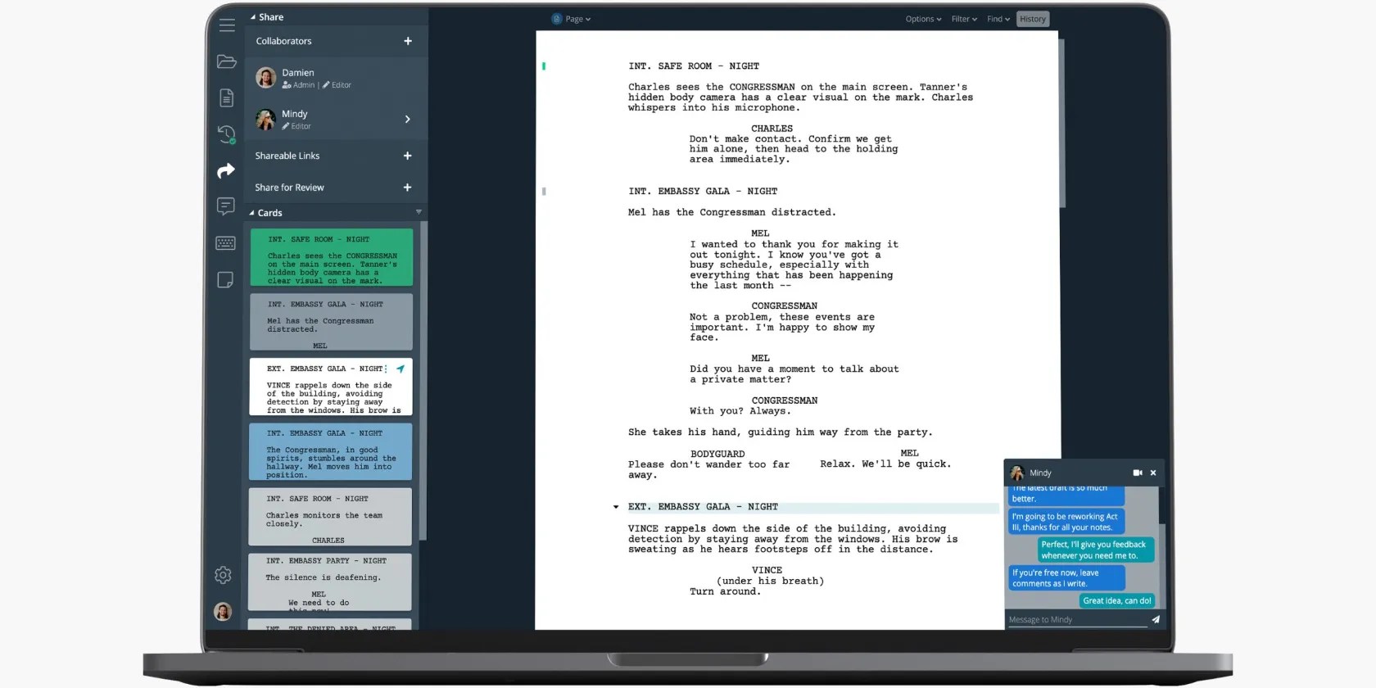Open the options dots on the EXT. EMBASSY GALA card
Viewport: 1376px width, 688px height.
[387, 369]
